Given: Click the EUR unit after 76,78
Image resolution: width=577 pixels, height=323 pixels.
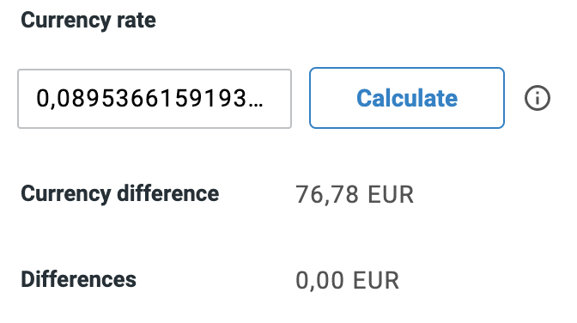Looking at the screenshot, I should [391, 194].
